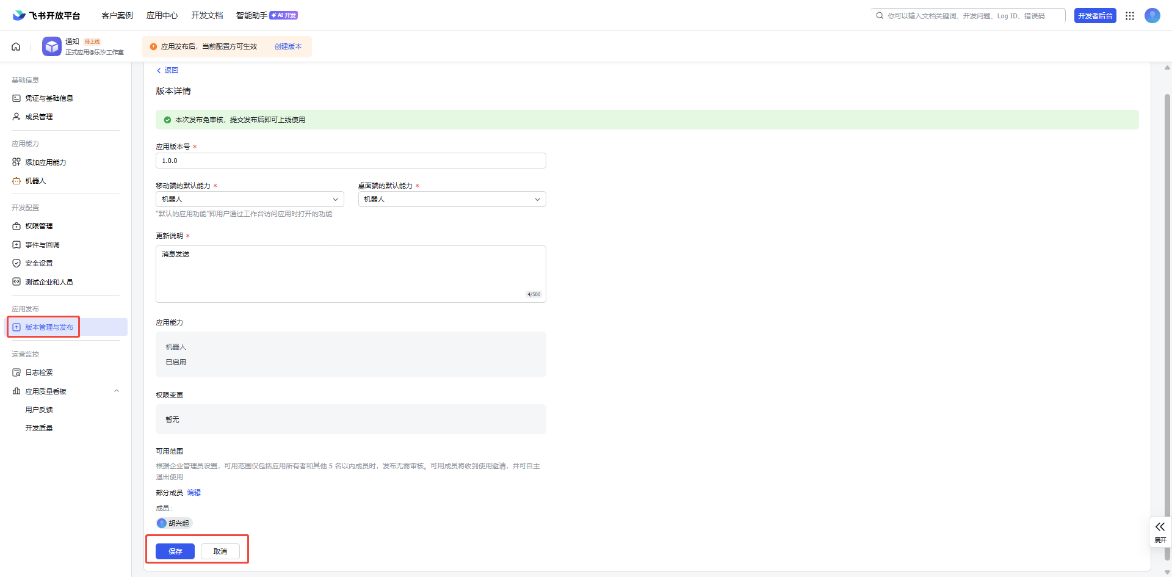Collapse the 应用质量看板 section
This screenshot has width=1172, height=577.
[x=116, y=391]
